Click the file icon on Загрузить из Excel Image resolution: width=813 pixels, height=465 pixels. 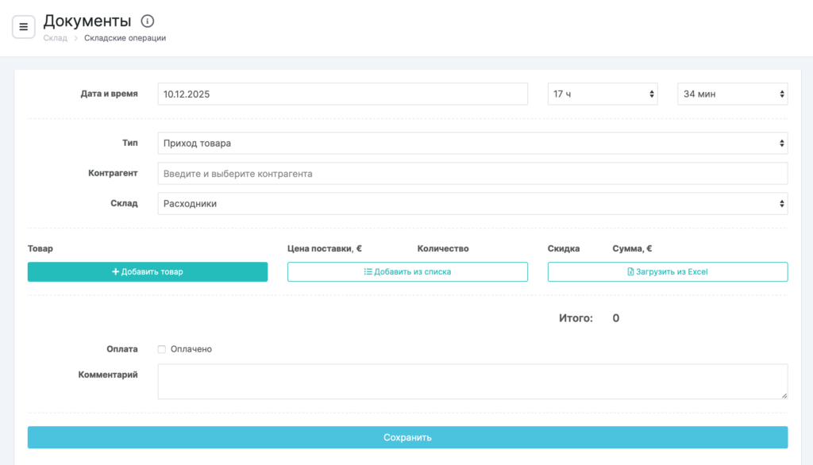pyautogui.click(x=630, y=272)
